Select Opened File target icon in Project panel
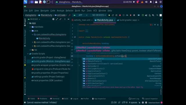The image size is (186, 105). tap(53, 19)
